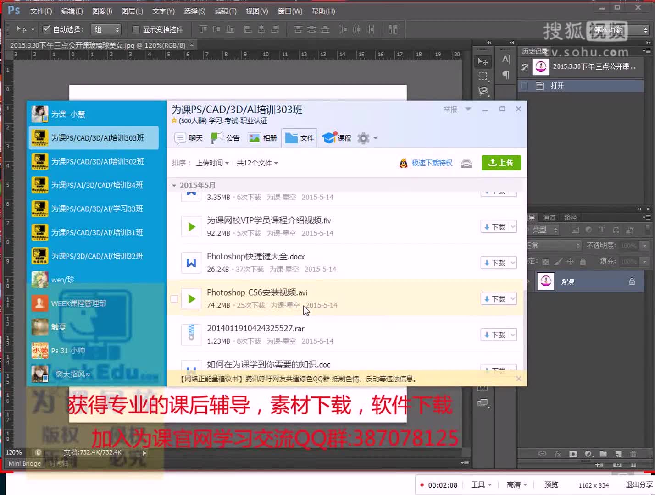Open the 工具 dropdown in recorder bar
This screenshot has height=495, width=655.
click(481, 485)
